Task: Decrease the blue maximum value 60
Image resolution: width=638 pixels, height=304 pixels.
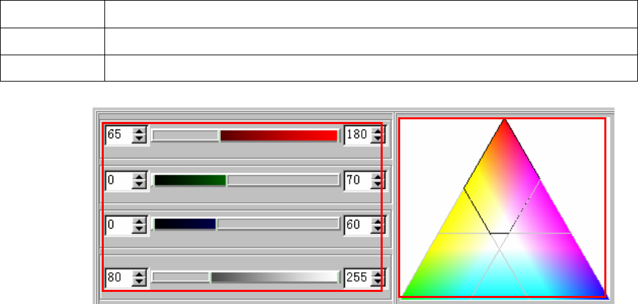Action: tap(378, 230)
